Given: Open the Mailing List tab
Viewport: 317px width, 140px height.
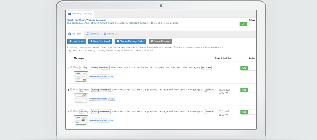Looking at the screenshot, I should 111,34.
